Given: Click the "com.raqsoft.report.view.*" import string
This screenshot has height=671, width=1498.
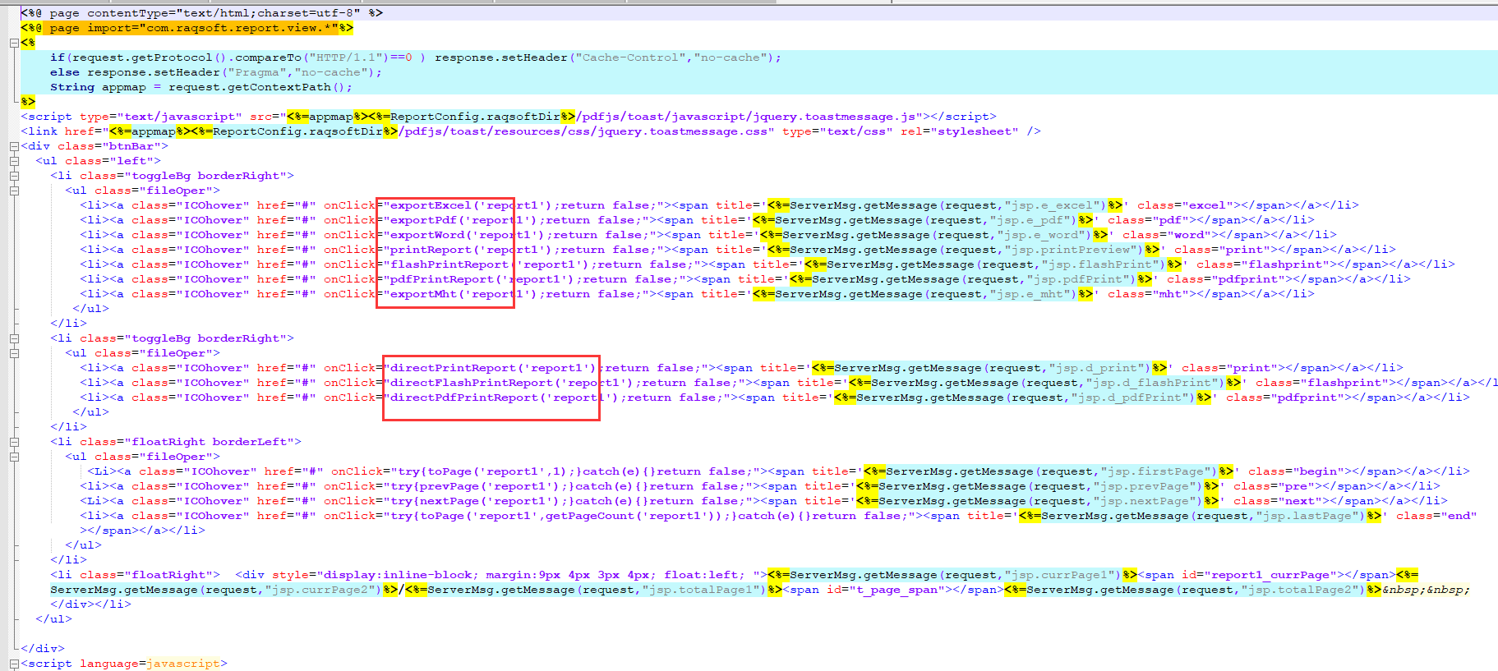Looking at the screenshot, I should (x=239, y=28).
